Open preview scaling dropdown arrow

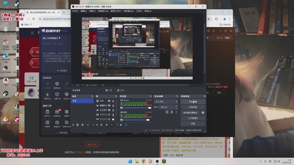pos(103,85)
